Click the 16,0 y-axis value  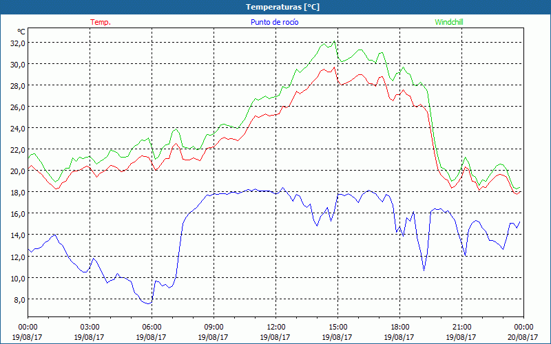tap(18, 214)
